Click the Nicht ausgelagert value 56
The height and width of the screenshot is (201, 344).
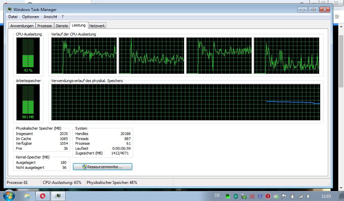tap(64, 167)
